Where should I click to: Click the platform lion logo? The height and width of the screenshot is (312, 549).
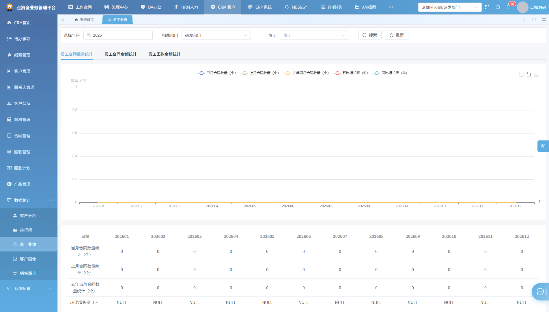10,7
